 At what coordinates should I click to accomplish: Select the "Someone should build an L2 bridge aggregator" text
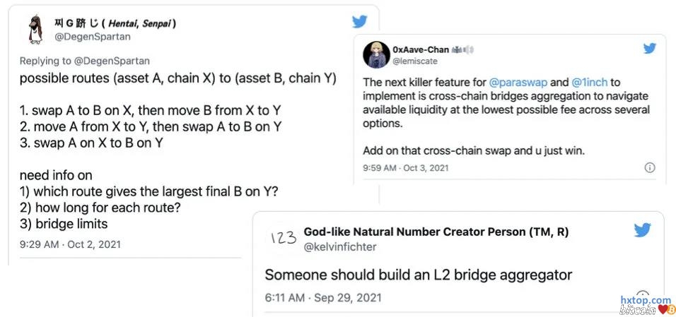[x=418, y=275]
